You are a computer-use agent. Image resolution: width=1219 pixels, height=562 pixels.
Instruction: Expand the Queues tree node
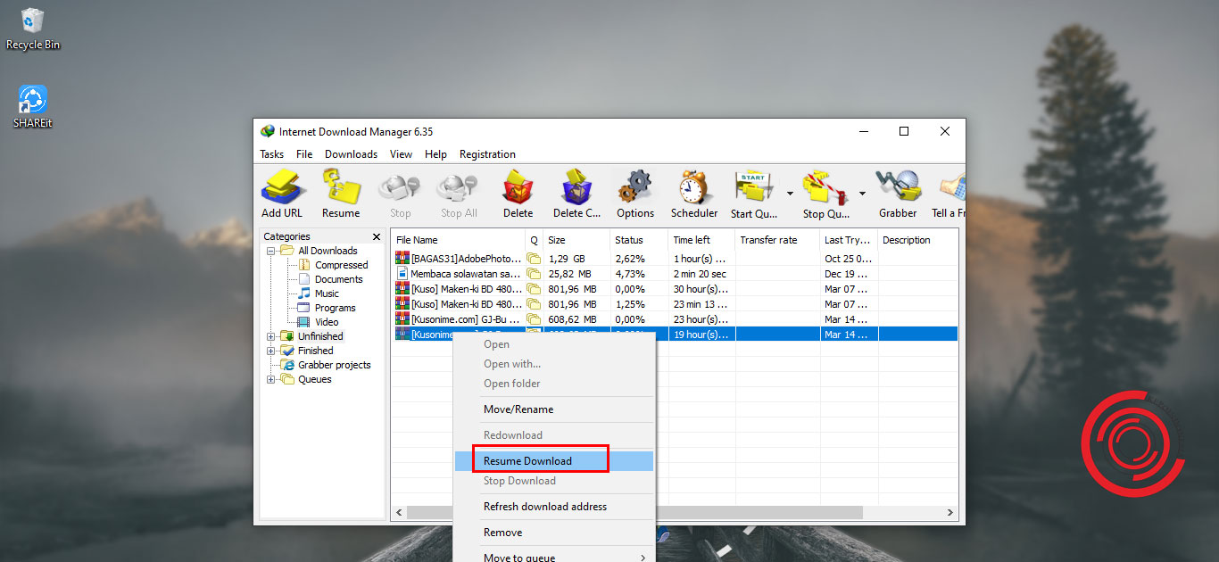coord(271,379)
